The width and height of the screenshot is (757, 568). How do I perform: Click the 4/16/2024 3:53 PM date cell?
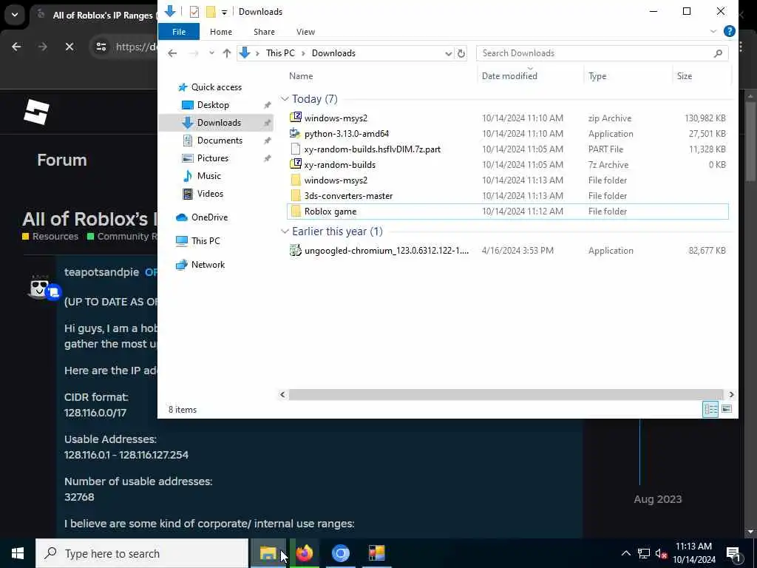(x=517, y=251)
